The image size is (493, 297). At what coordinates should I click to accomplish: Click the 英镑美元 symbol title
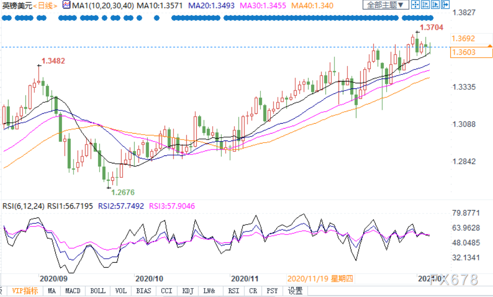point(16,5)
